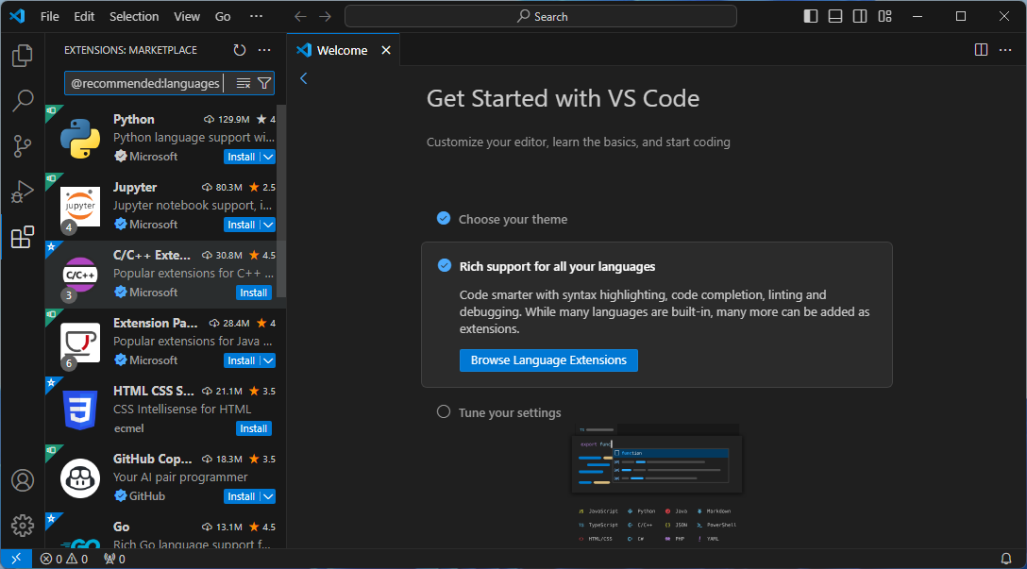Refresh the extensions marketplace list
The height and width of the screenshot is (569, 1027).
pos(240,50)
